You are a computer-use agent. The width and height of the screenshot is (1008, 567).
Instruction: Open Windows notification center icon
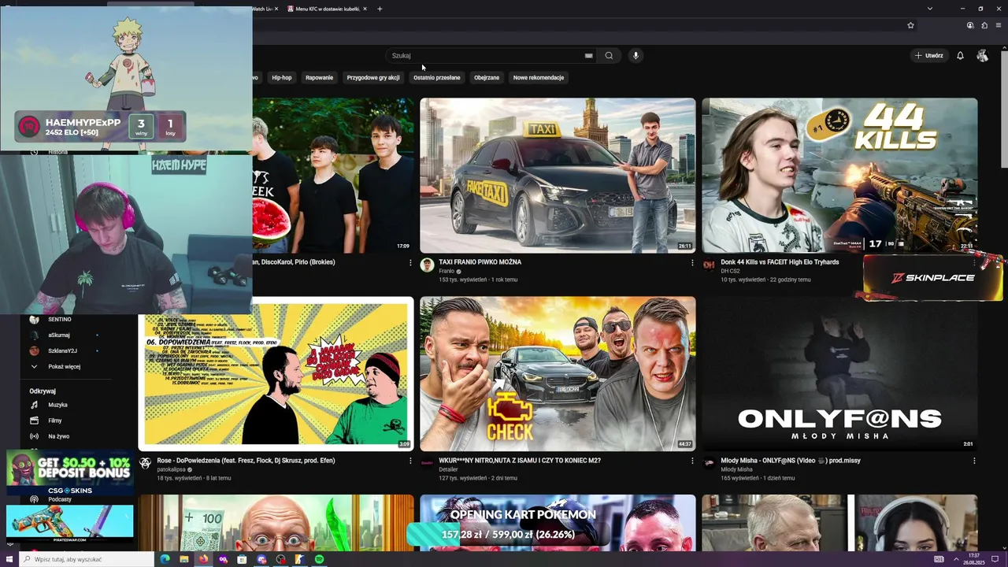pyautogui.click(x=995, y=559)
